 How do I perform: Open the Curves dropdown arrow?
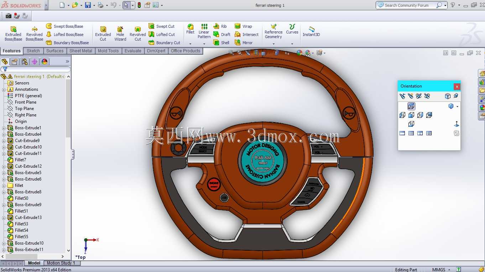click(x=292, y=44)
